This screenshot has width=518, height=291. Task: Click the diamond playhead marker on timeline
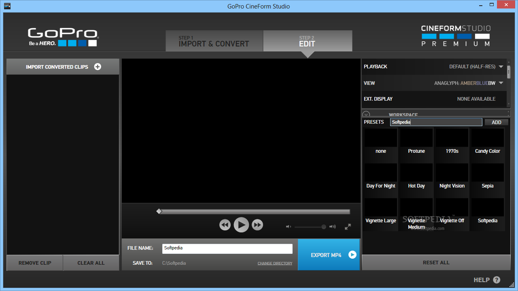(159, 211)
